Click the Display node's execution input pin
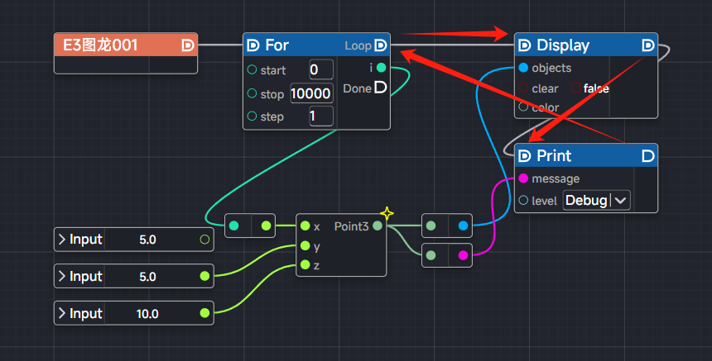 pos(524,45)
